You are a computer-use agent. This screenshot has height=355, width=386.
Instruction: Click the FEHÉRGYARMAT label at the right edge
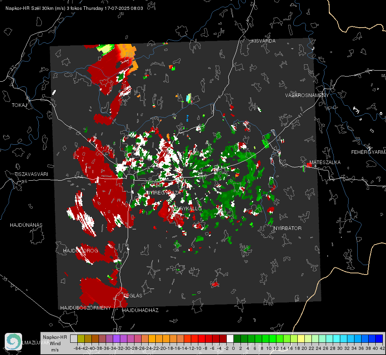coord(368,152)
